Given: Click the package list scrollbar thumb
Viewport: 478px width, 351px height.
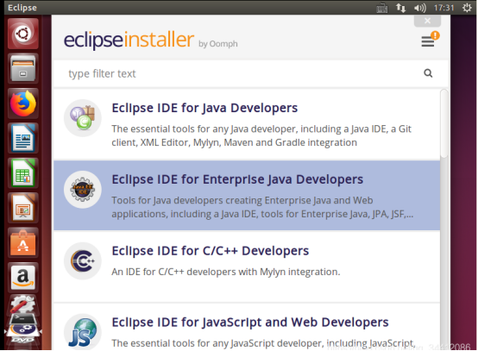Looking at the screenshot, I should (x=444, y=123).
